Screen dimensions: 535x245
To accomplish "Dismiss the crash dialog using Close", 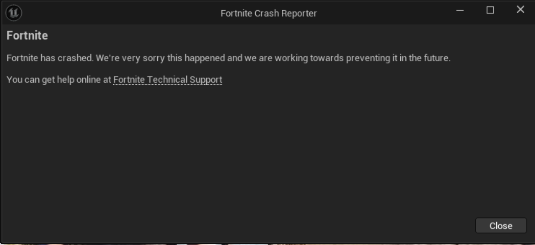I will pyautogui.click(x=501, y=226).
